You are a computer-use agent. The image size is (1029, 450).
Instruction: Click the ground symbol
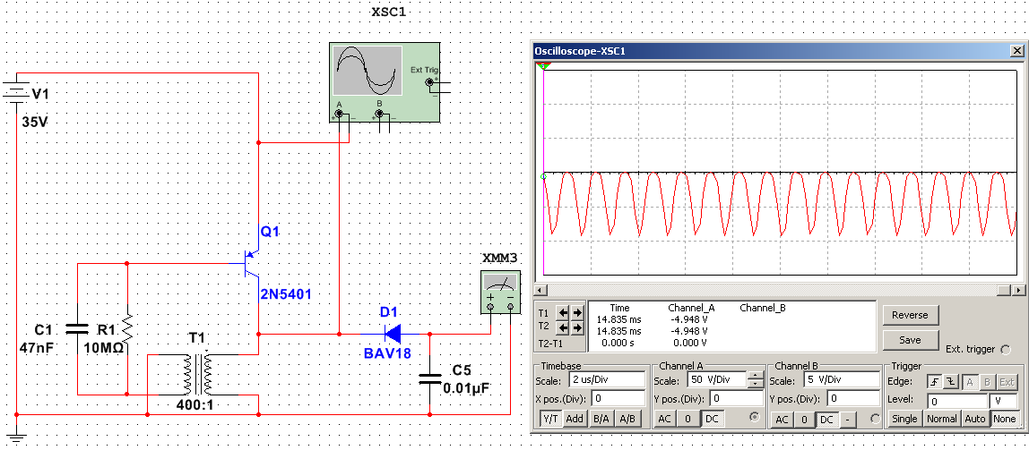tap(16, 437)
